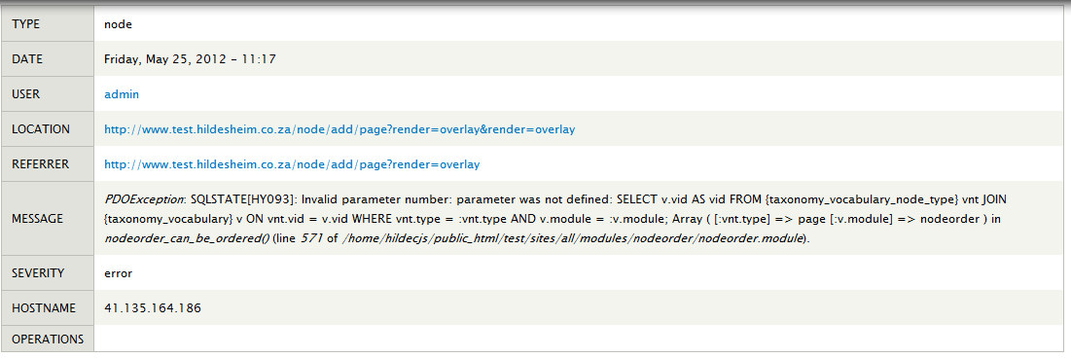The width and height of the screenshot is (1071, 358).
Task: Click the date 'Friday, May 25, 2012 - 11:17'
Action: [x=190, y=59]
